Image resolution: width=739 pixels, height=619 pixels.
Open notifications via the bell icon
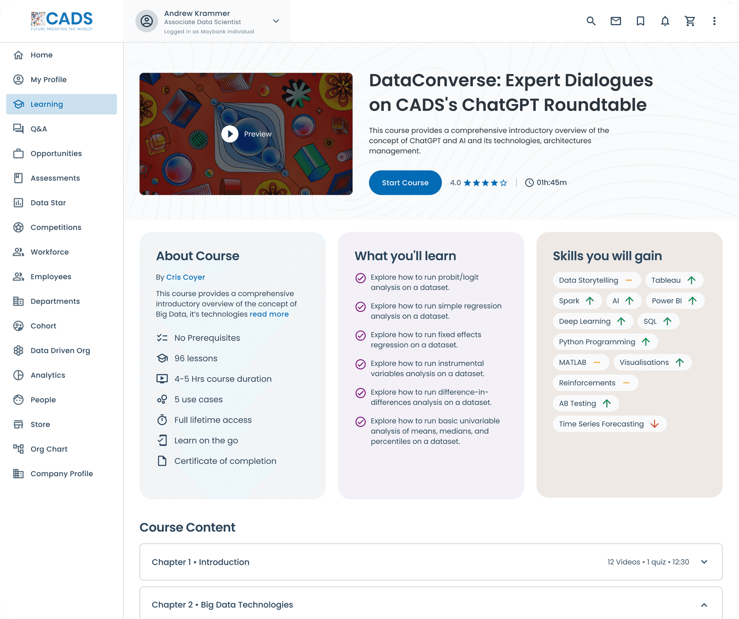pos(665,21)
